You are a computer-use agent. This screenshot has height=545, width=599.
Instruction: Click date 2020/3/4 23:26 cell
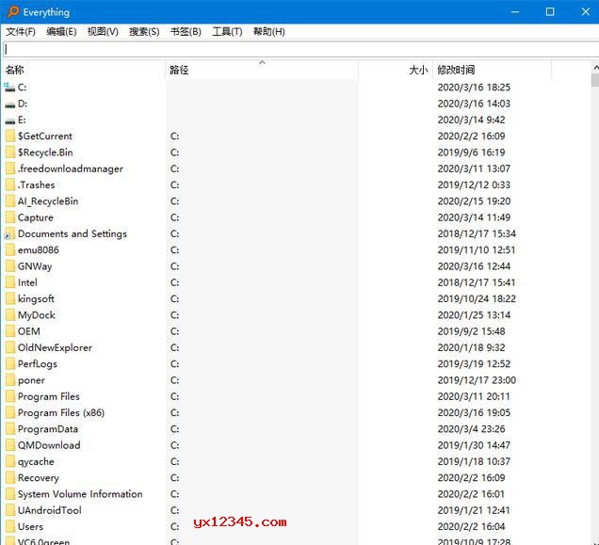point(471,429)
